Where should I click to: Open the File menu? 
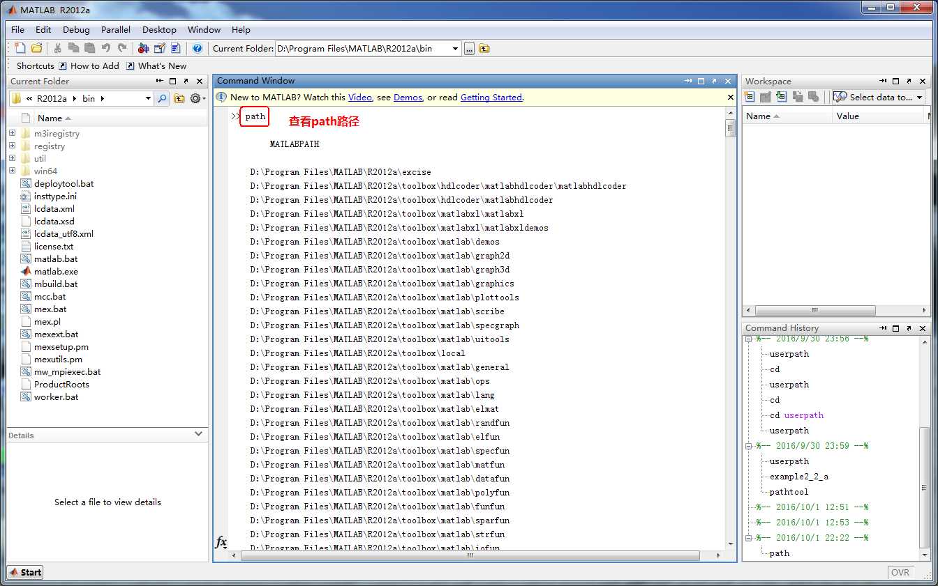click(17, 29)
